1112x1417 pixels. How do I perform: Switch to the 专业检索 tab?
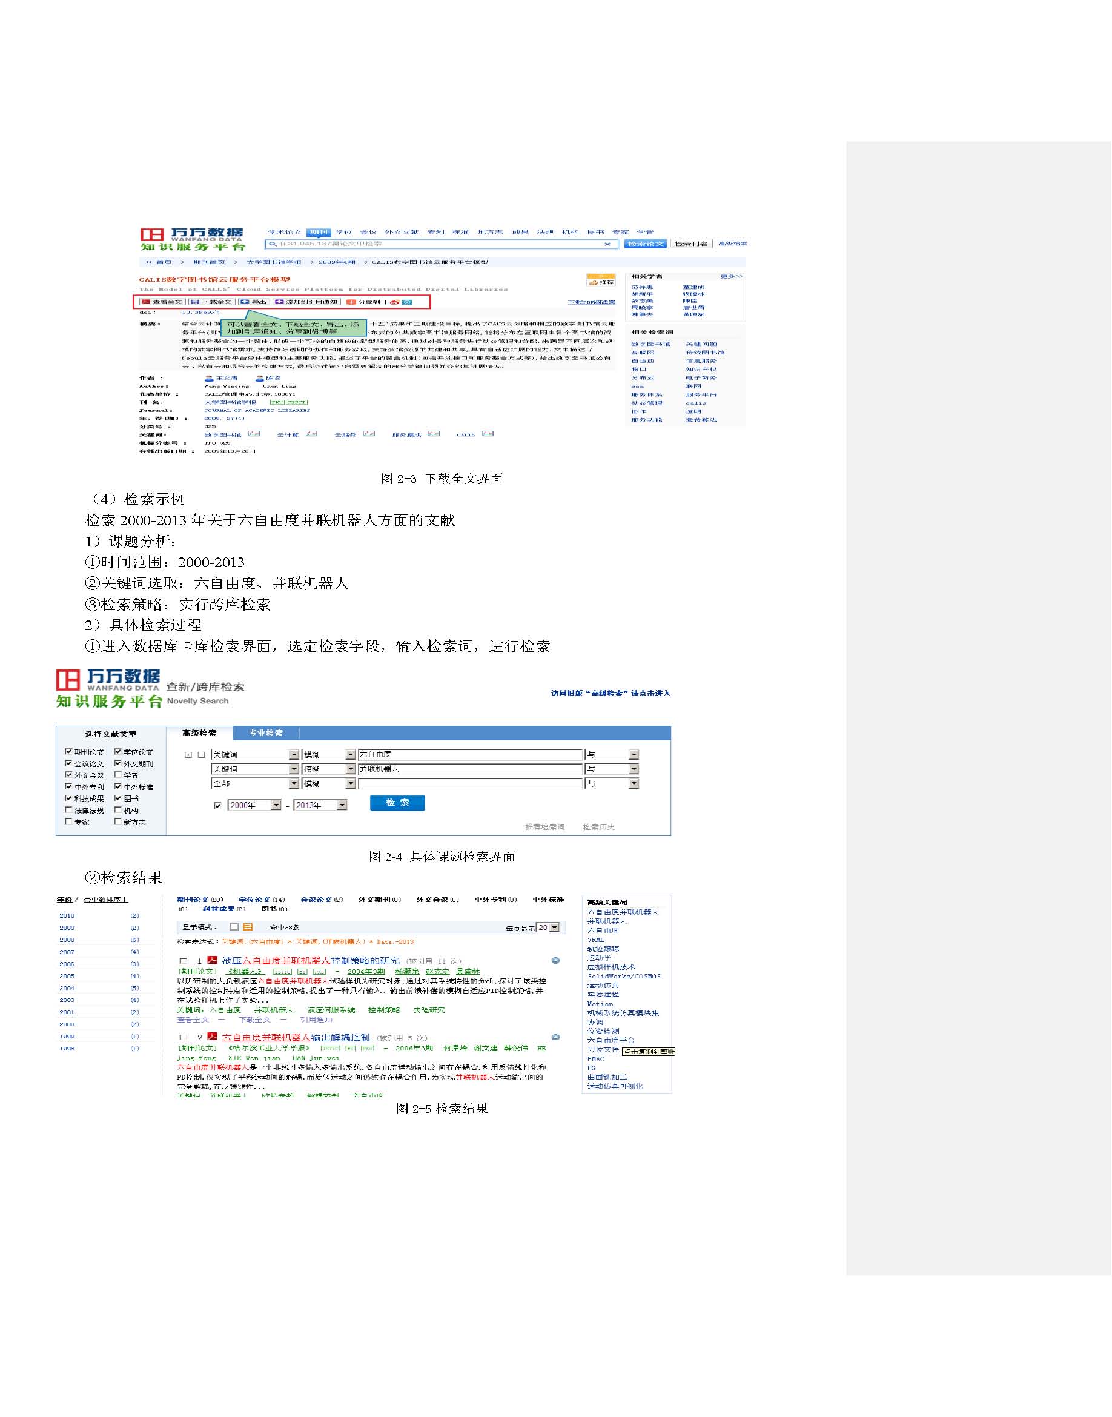point(266,732)
